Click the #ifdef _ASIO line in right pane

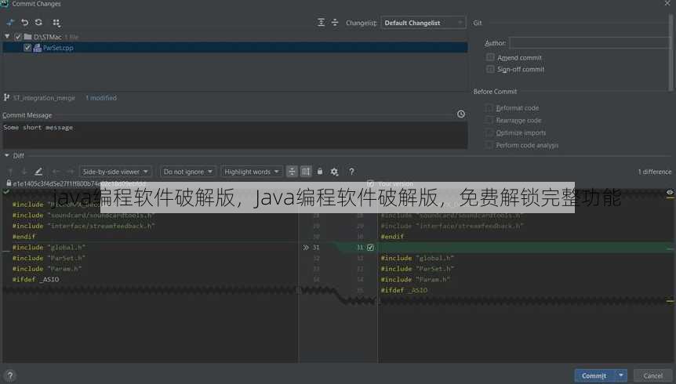[404, 290]
